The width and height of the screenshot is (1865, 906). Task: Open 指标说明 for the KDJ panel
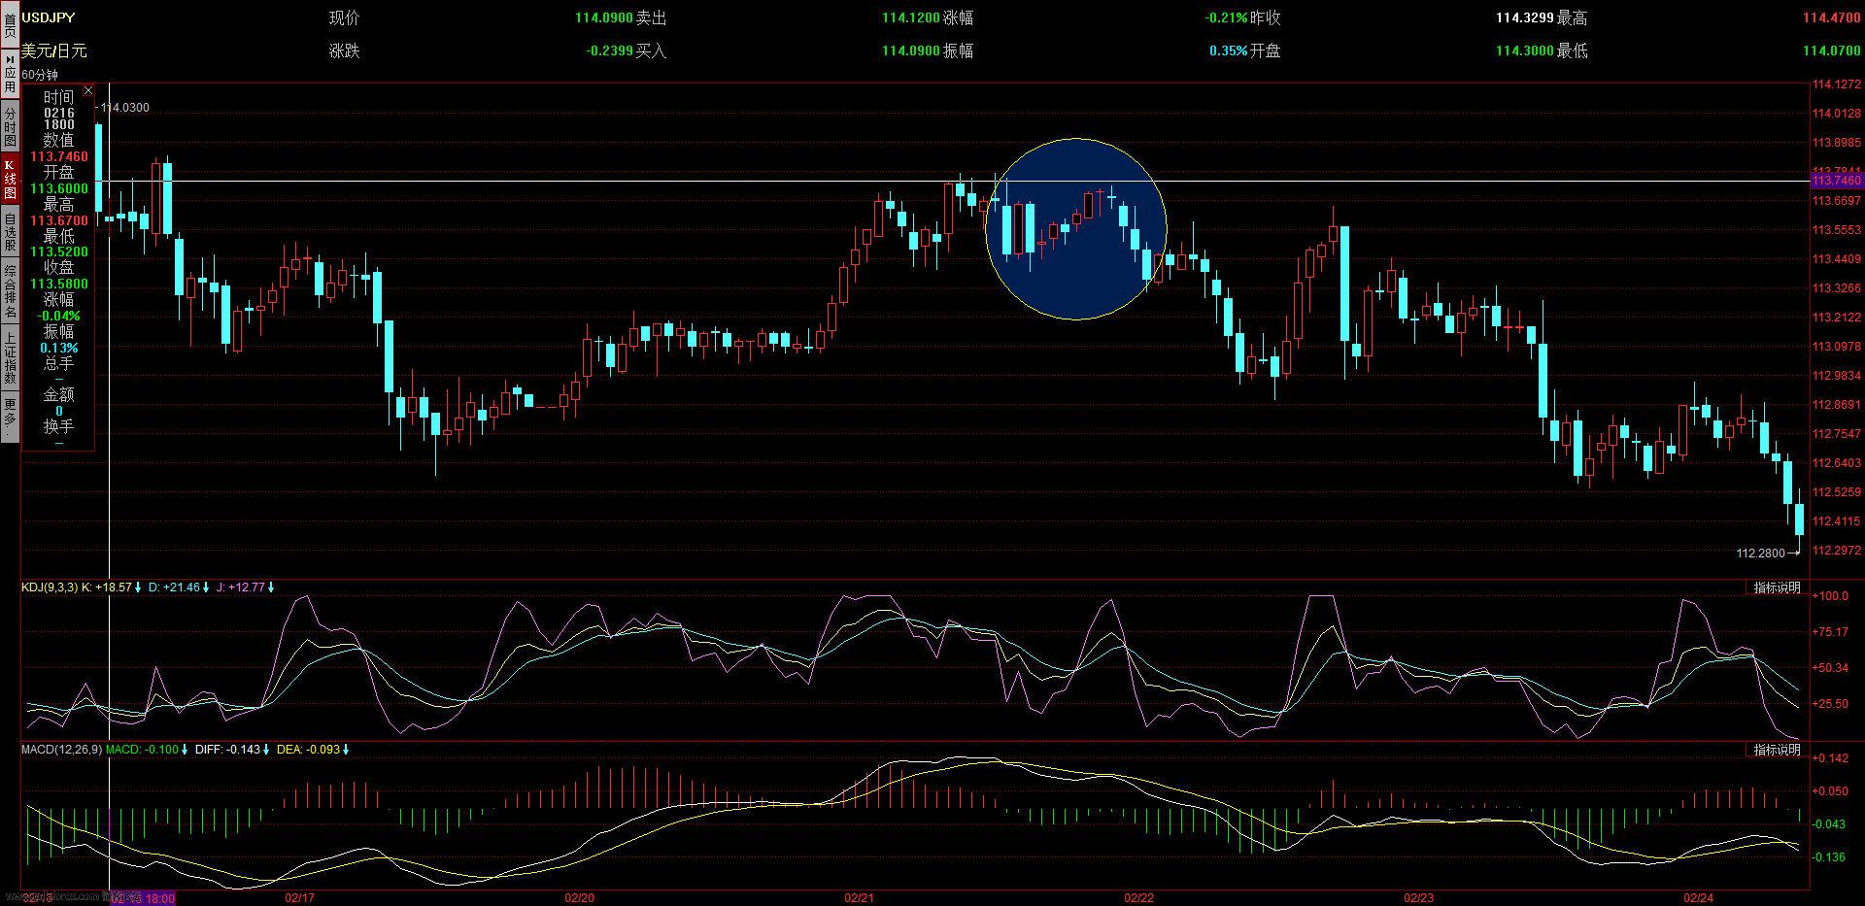click(1777, 587)
